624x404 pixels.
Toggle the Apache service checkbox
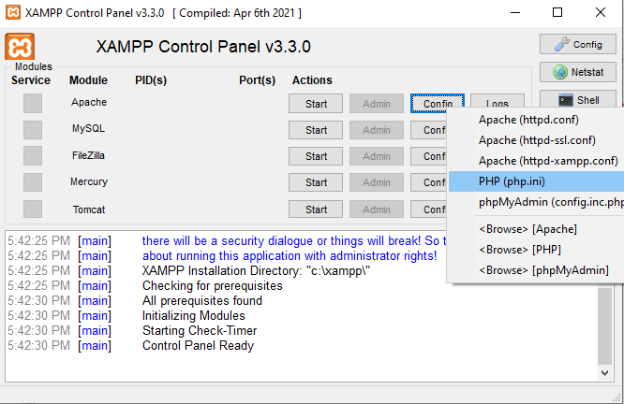click(33, 103)
